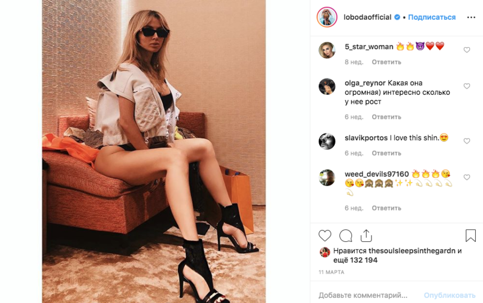Screen dimensions: 483x303
Task: Share the post with the upload icon
Action: 366,236
